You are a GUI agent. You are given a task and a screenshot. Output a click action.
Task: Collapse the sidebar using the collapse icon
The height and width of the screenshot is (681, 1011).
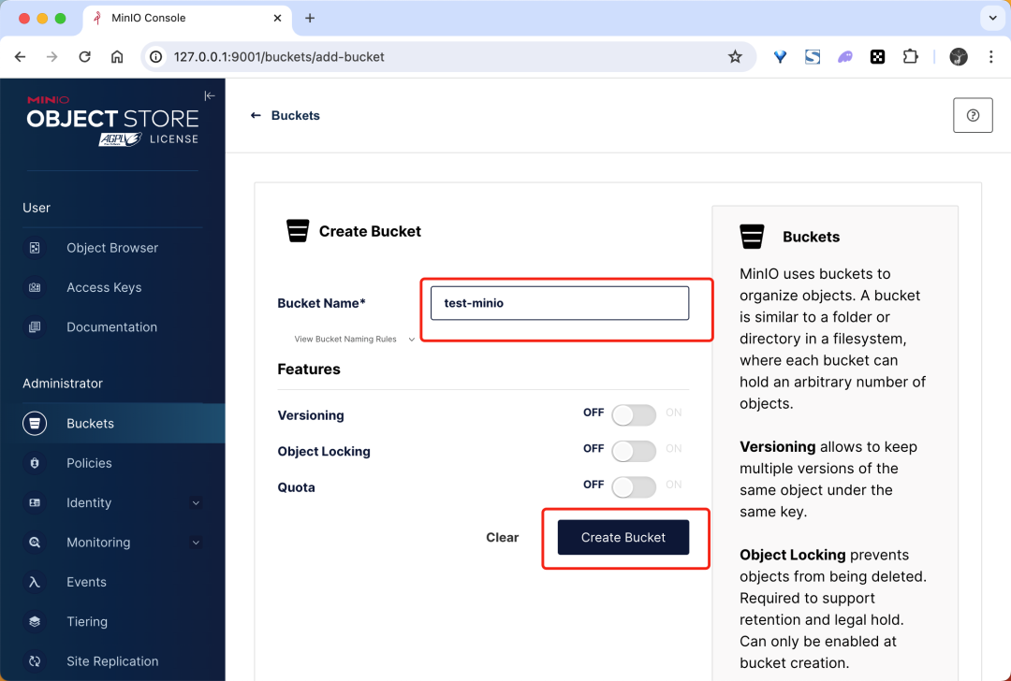[210, 96]
